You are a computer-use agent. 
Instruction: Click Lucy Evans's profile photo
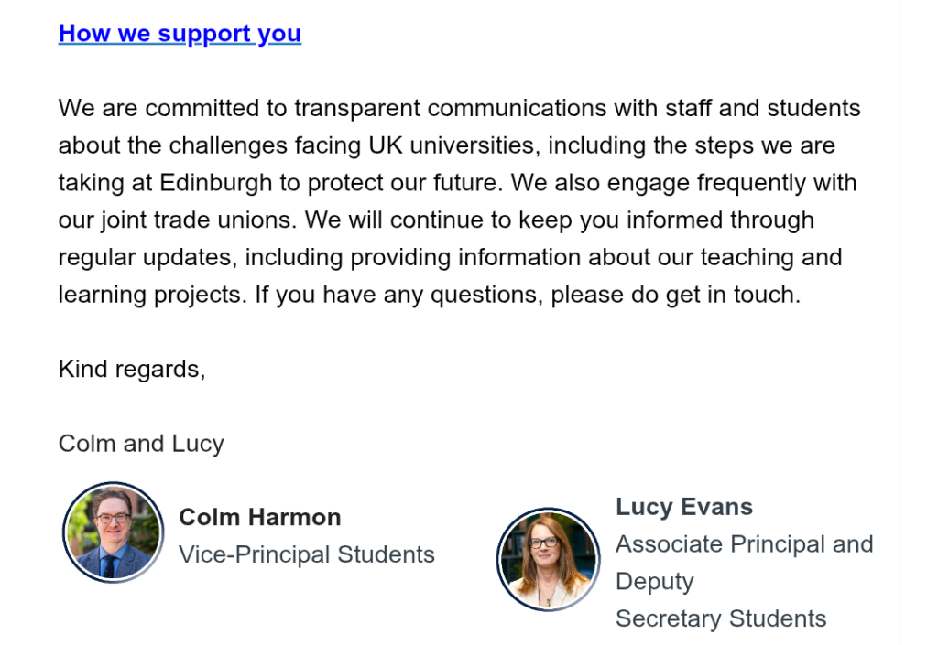(x=547, y=558)
